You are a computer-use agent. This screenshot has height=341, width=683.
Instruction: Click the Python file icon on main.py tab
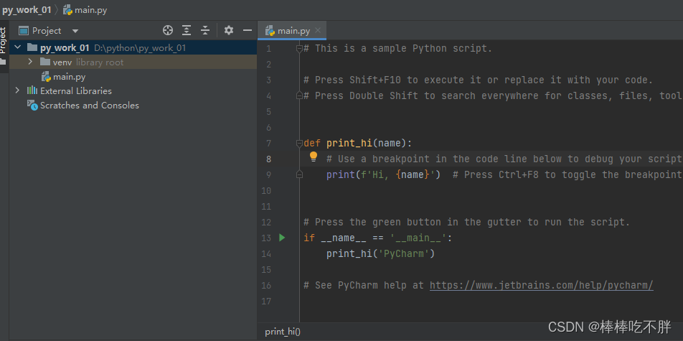[270, 31]
